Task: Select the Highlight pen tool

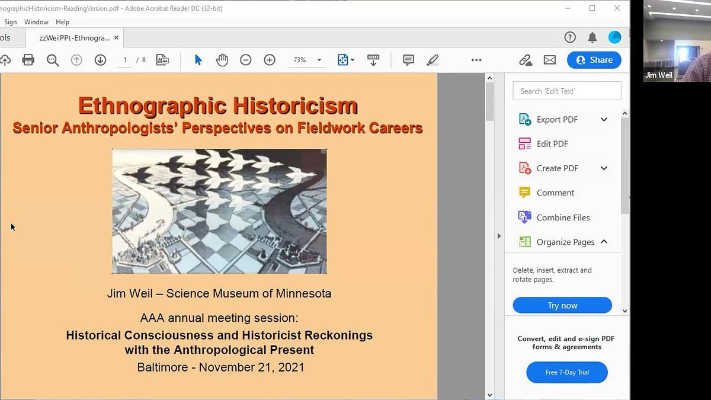Action: click(433, 60)
